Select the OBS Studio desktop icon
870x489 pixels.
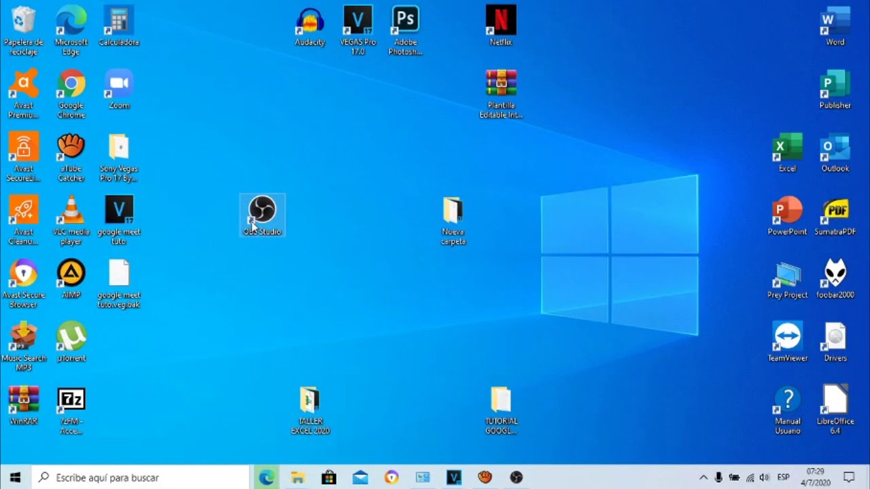coord(262,215)
